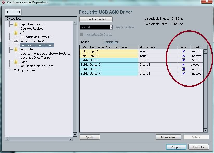Click the Aceptar button
Viewport: 214px width, 153px height.
point(176,147)
